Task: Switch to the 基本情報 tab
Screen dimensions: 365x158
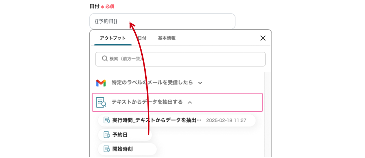Action: (167, 38)
